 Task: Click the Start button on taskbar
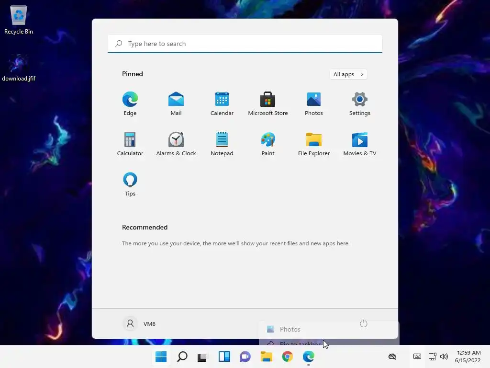(161, 356)
